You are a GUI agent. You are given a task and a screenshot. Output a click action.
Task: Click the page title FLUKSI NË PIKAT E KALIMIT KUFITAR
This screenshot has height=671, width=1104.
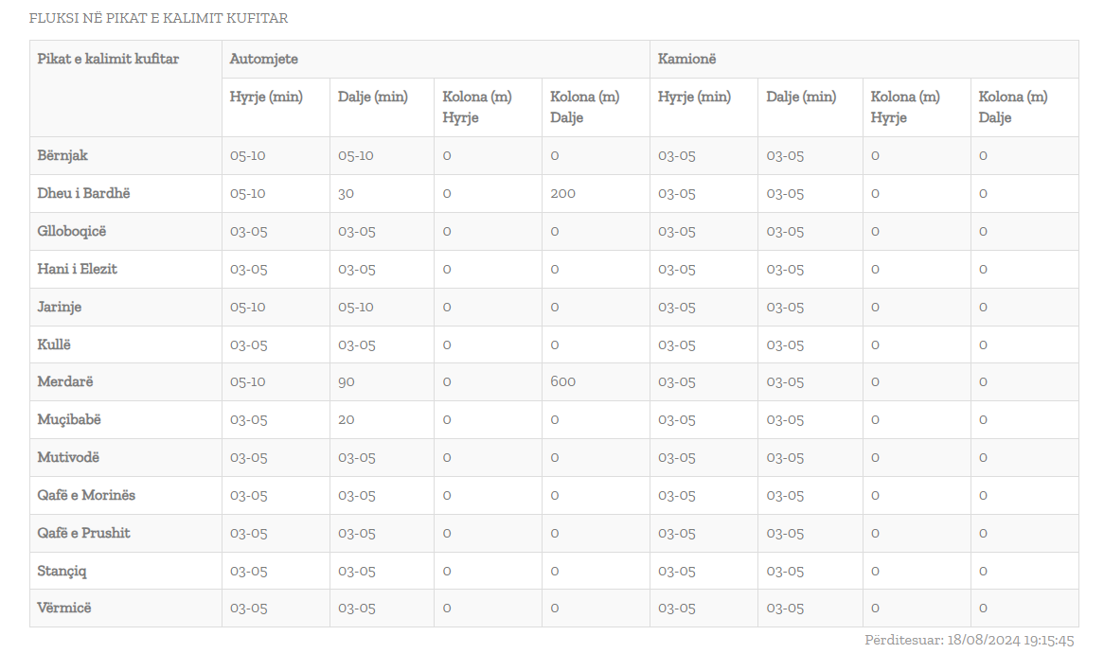click(158, 18)
